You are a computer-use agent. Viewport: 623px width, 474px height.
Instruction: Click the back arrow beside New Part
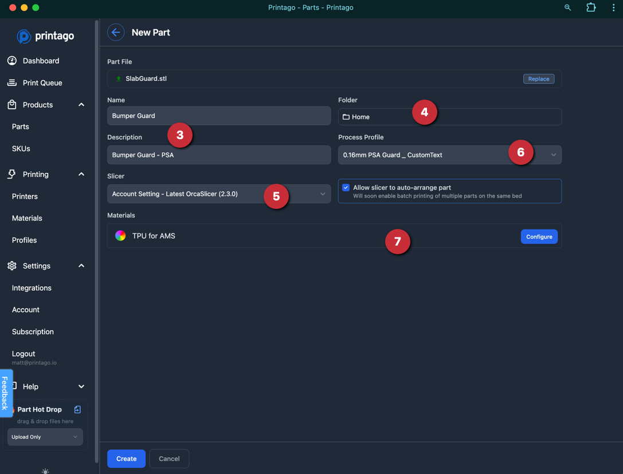pyautogui.click(x=116, y=33)
